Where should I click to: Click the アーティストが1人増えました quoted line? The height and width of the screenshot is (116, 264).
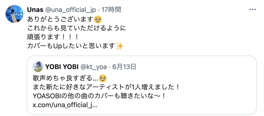[x=105, y=87]
